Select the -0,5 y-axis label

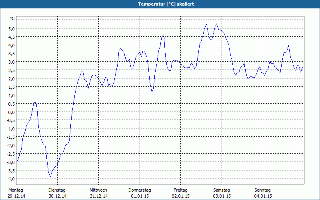coord(11,120)
